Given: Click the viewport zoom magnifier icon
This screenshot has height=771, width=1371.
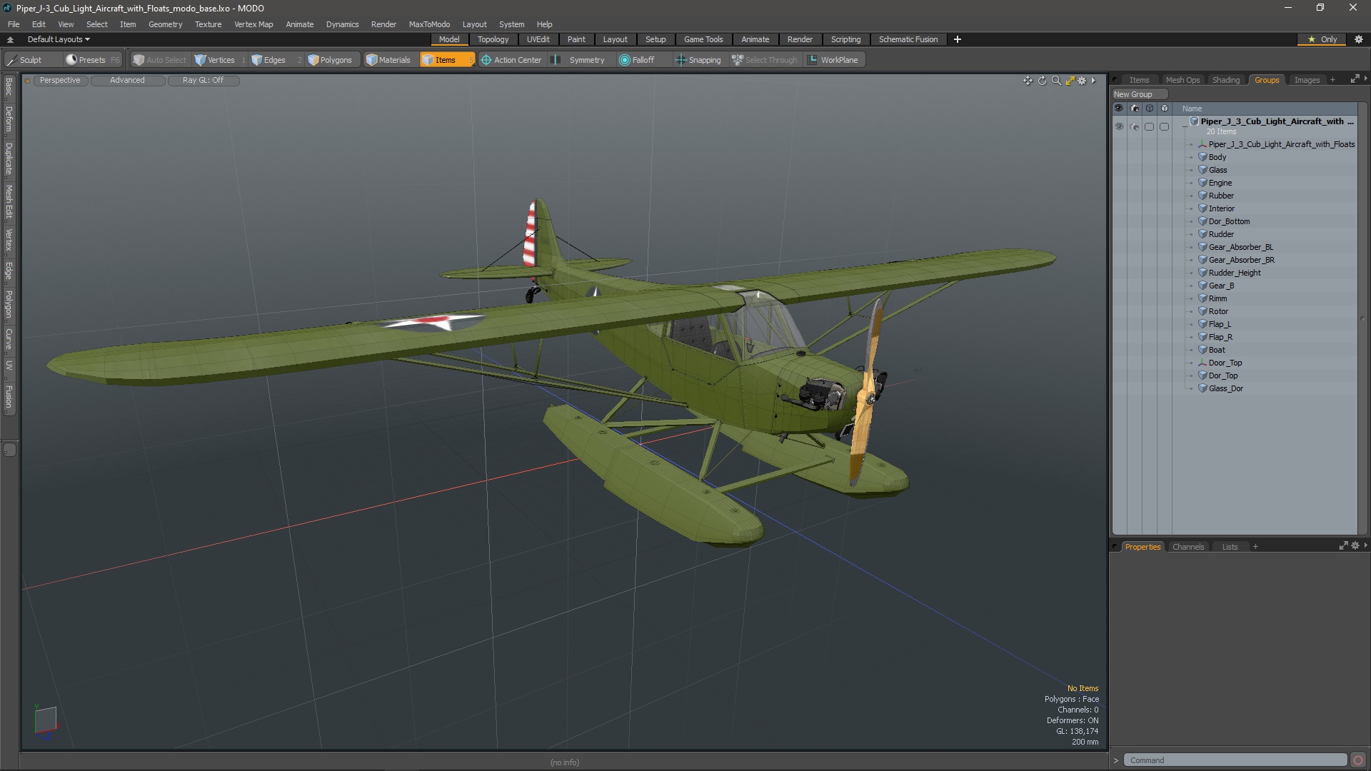Looking at the screenshot, I should pos(1056,81).
